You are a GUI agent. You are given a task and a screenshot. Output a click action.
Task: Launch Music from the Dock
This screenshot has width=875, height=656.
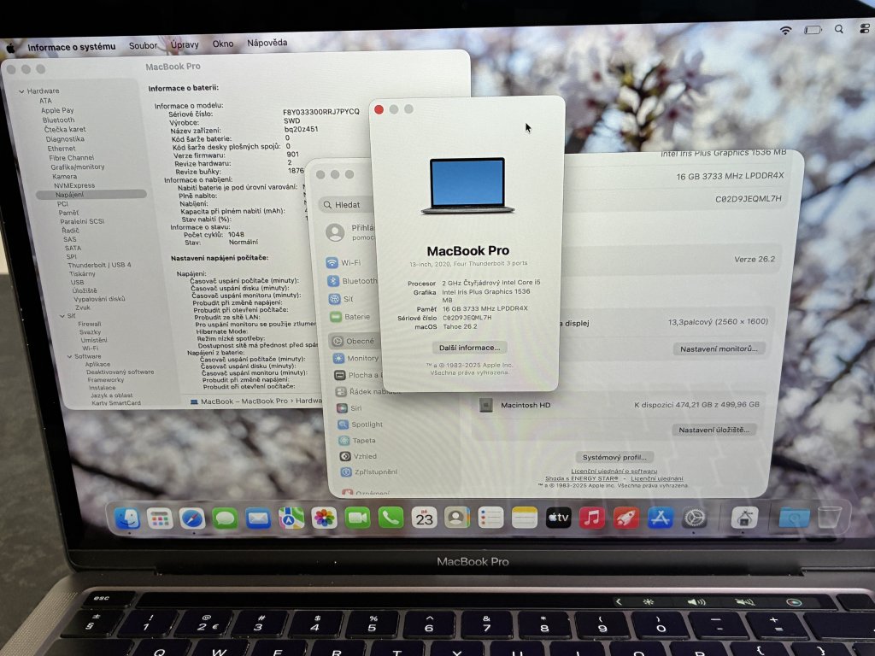pos(592,518)
